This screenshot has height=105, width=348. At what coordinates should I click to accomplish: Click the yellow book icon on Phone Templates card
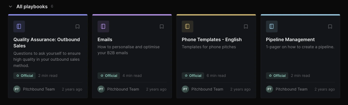[x=187, y=26]
